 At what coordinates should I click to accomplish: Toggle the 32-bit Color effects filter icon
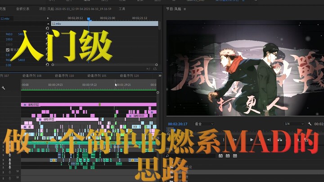[x=228, y=156]
